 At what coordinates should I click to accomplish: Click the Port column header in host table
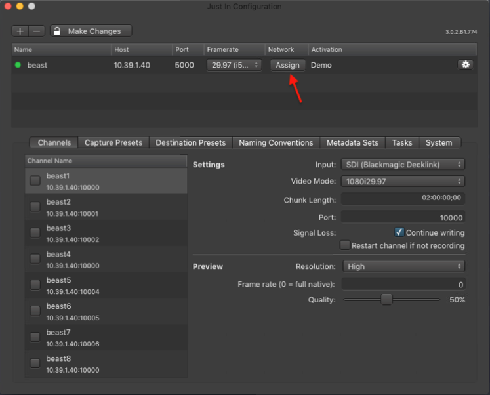[x=188, y=49]
